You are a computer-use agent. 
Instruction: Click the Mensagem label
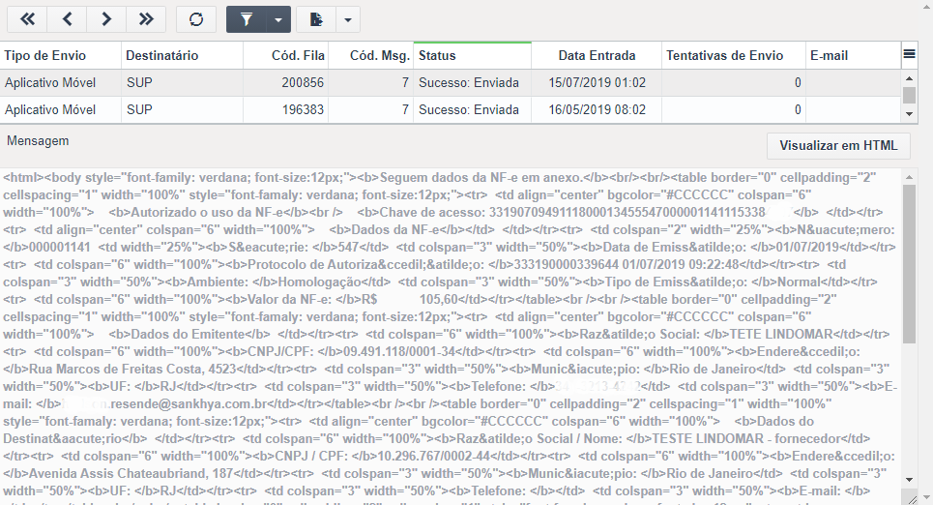[38, 141]
